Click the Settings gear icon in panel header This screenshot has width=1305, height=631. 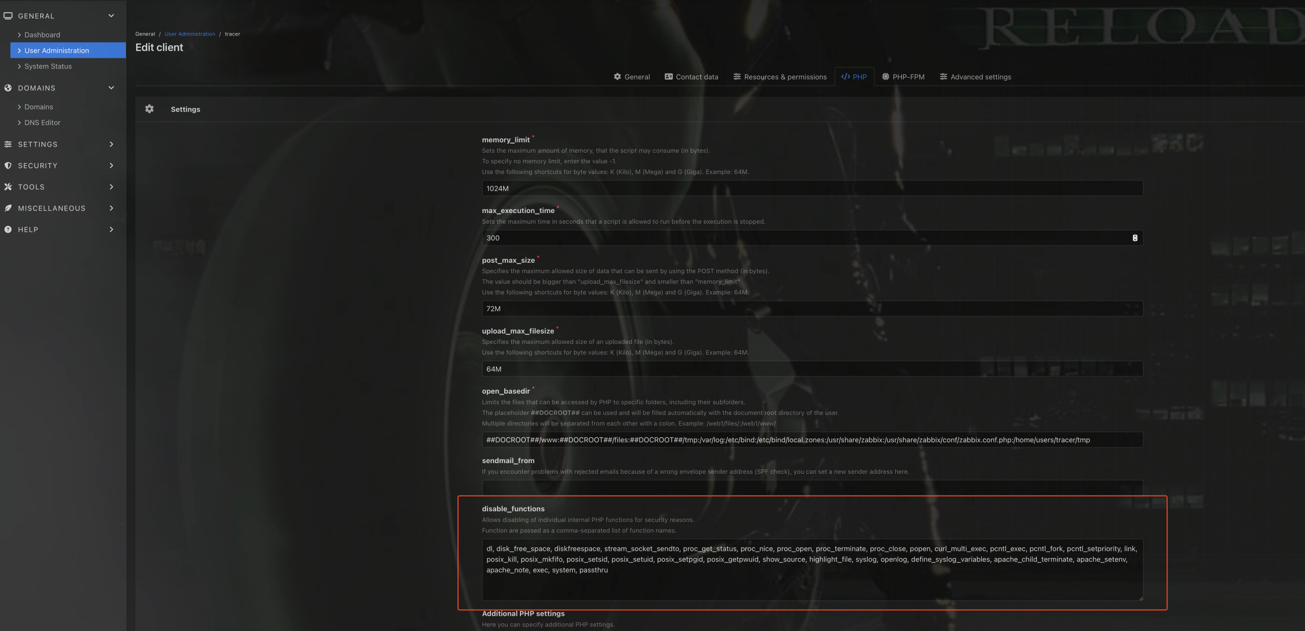tap(149, 109)
